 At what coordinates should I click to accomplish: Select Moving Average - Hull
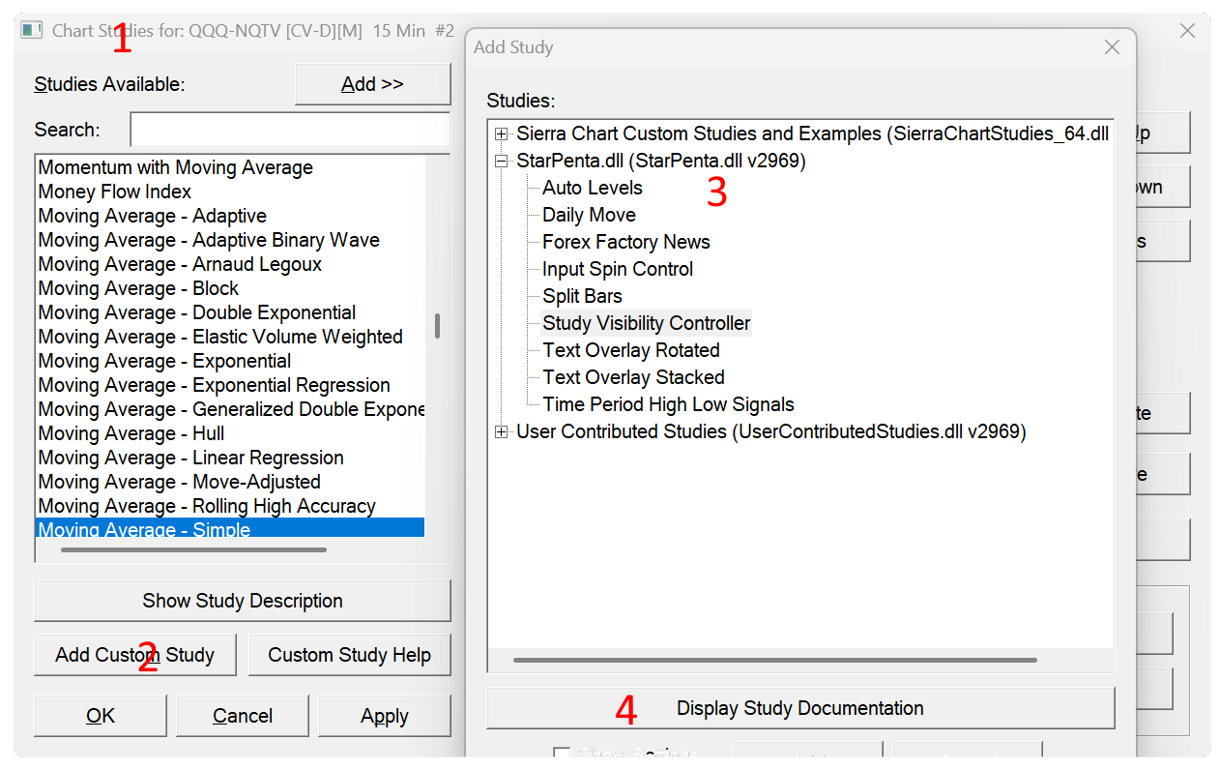131,433
